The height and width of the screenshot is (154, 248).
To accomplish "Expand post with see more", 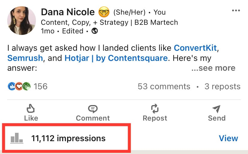I will click(x=213, y=68).
